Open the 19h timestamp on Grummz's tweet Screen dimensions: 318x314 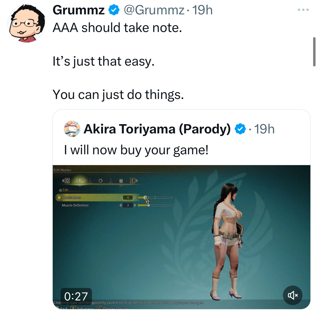[202, 10]
